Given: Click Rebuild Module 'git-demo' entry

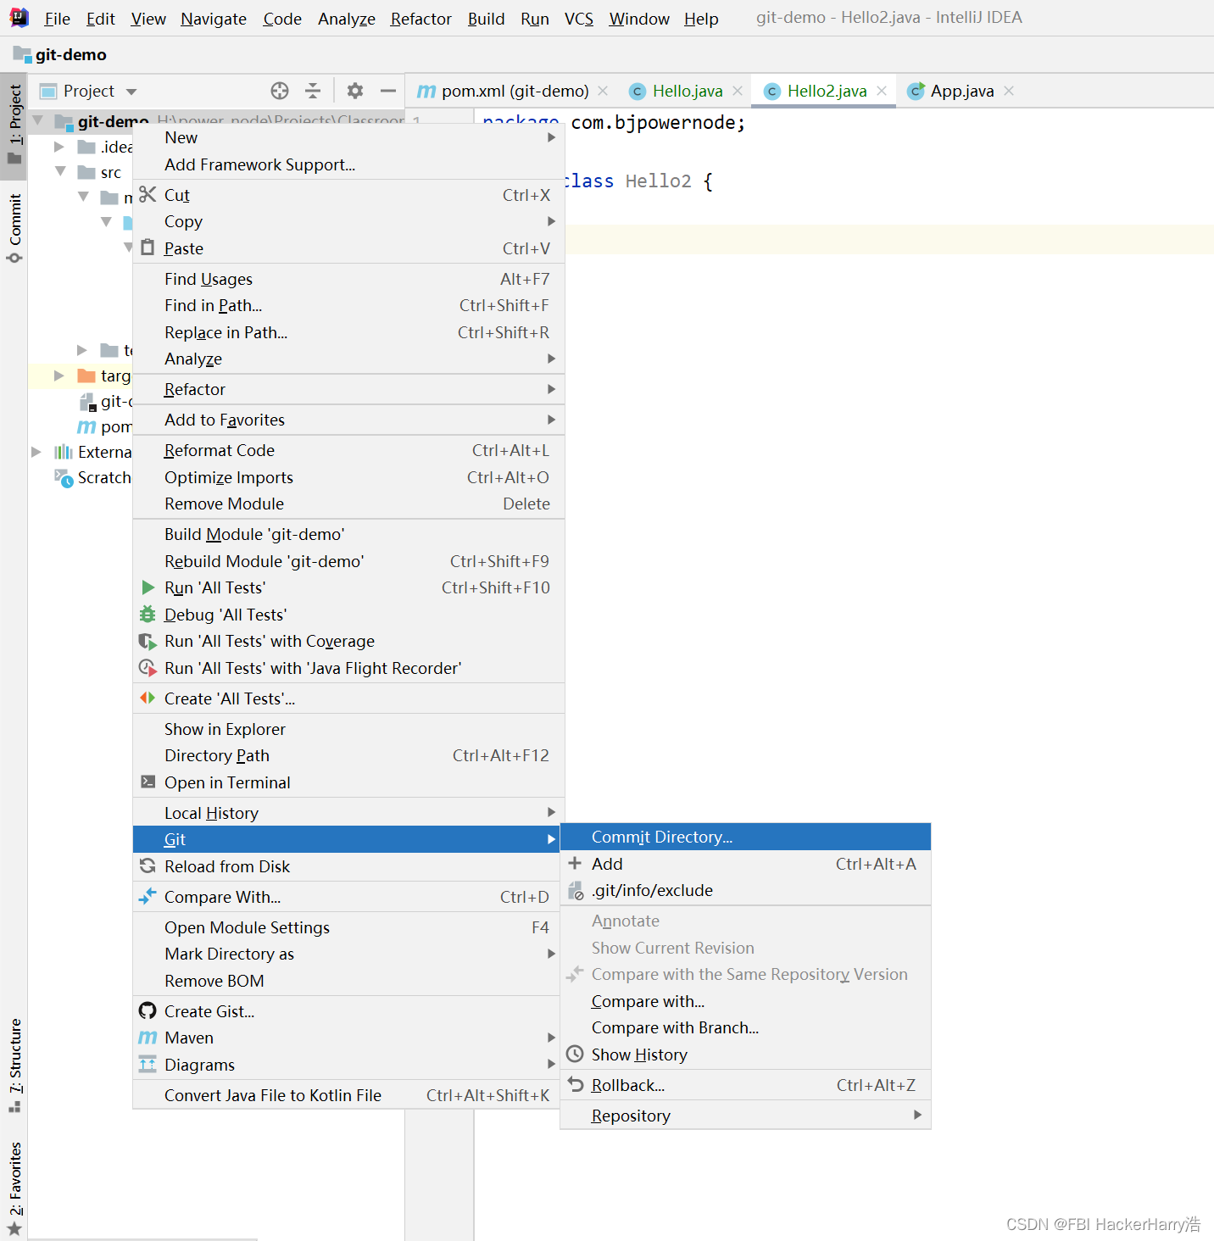Looking at the screenshot, I should 348,561.
